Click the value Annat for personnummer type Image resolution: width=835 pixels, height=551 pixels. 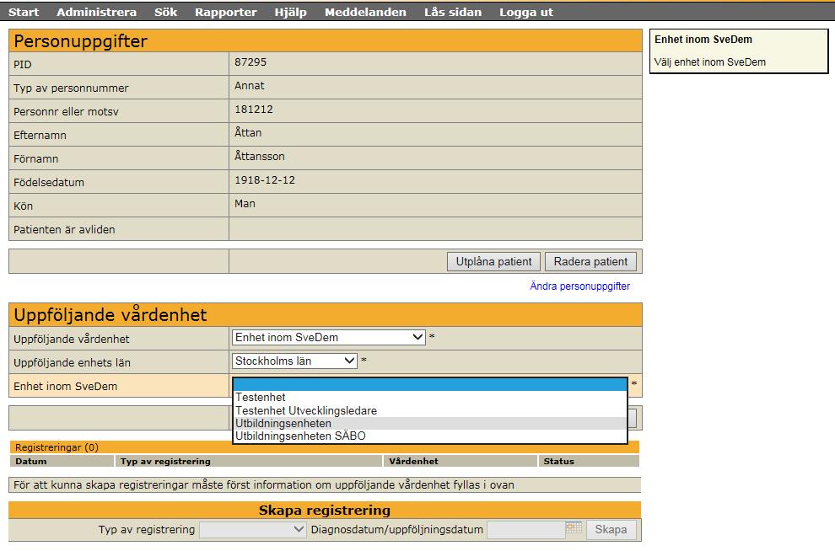(249, 86)
